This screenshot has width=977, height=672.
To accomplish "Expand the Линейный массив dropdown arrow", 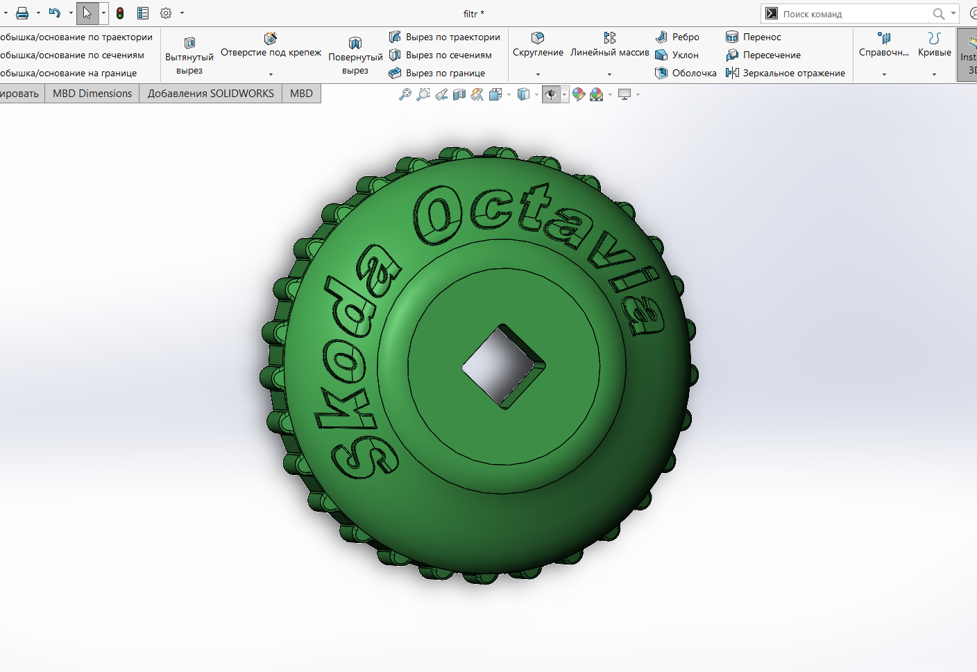I will 609,74.
